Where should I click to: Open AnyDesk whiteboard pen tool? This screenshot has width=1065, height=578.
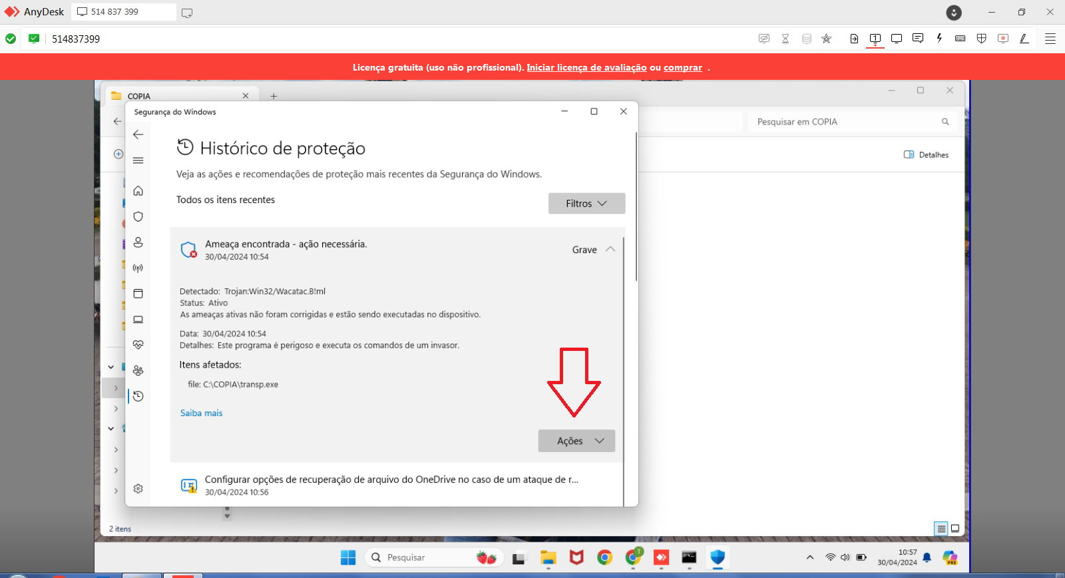coord(1024,39)
